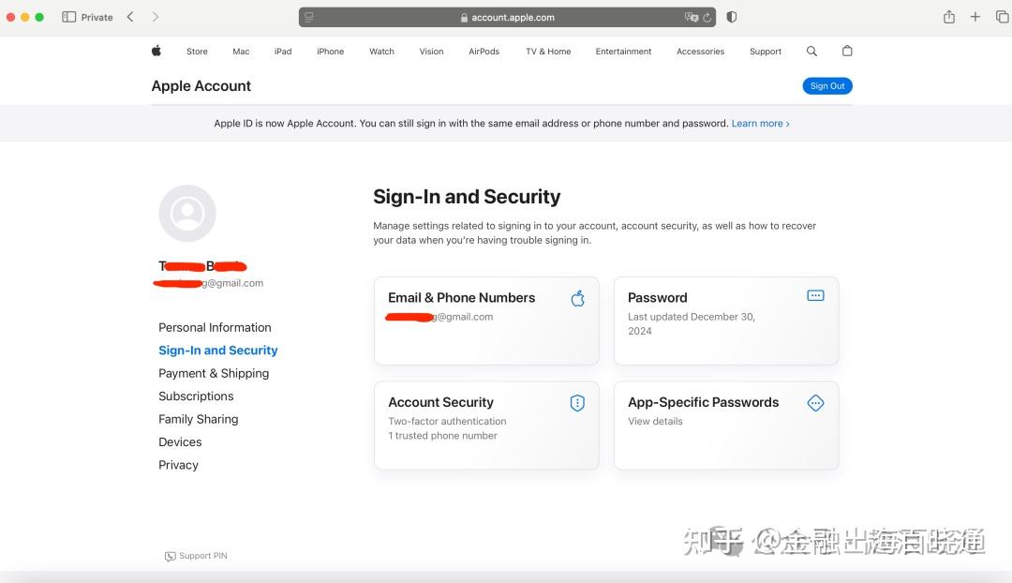Viewport: 1012px width, 583px height.
Task: Open the search magnifier icon
Action: [x=811, y=52]
